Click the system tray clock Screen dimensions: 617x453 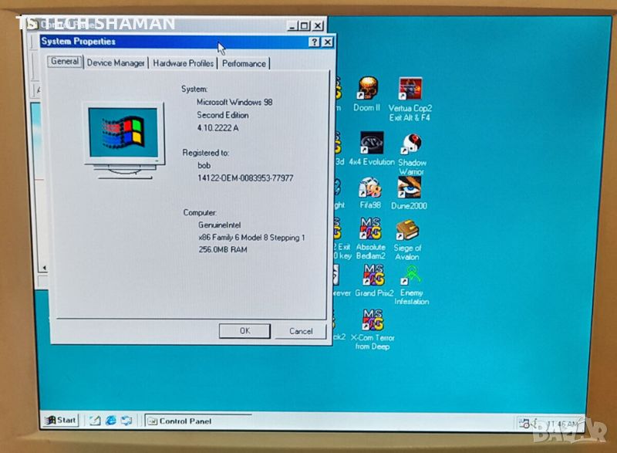pyautogui.click(x=562, y=424)
